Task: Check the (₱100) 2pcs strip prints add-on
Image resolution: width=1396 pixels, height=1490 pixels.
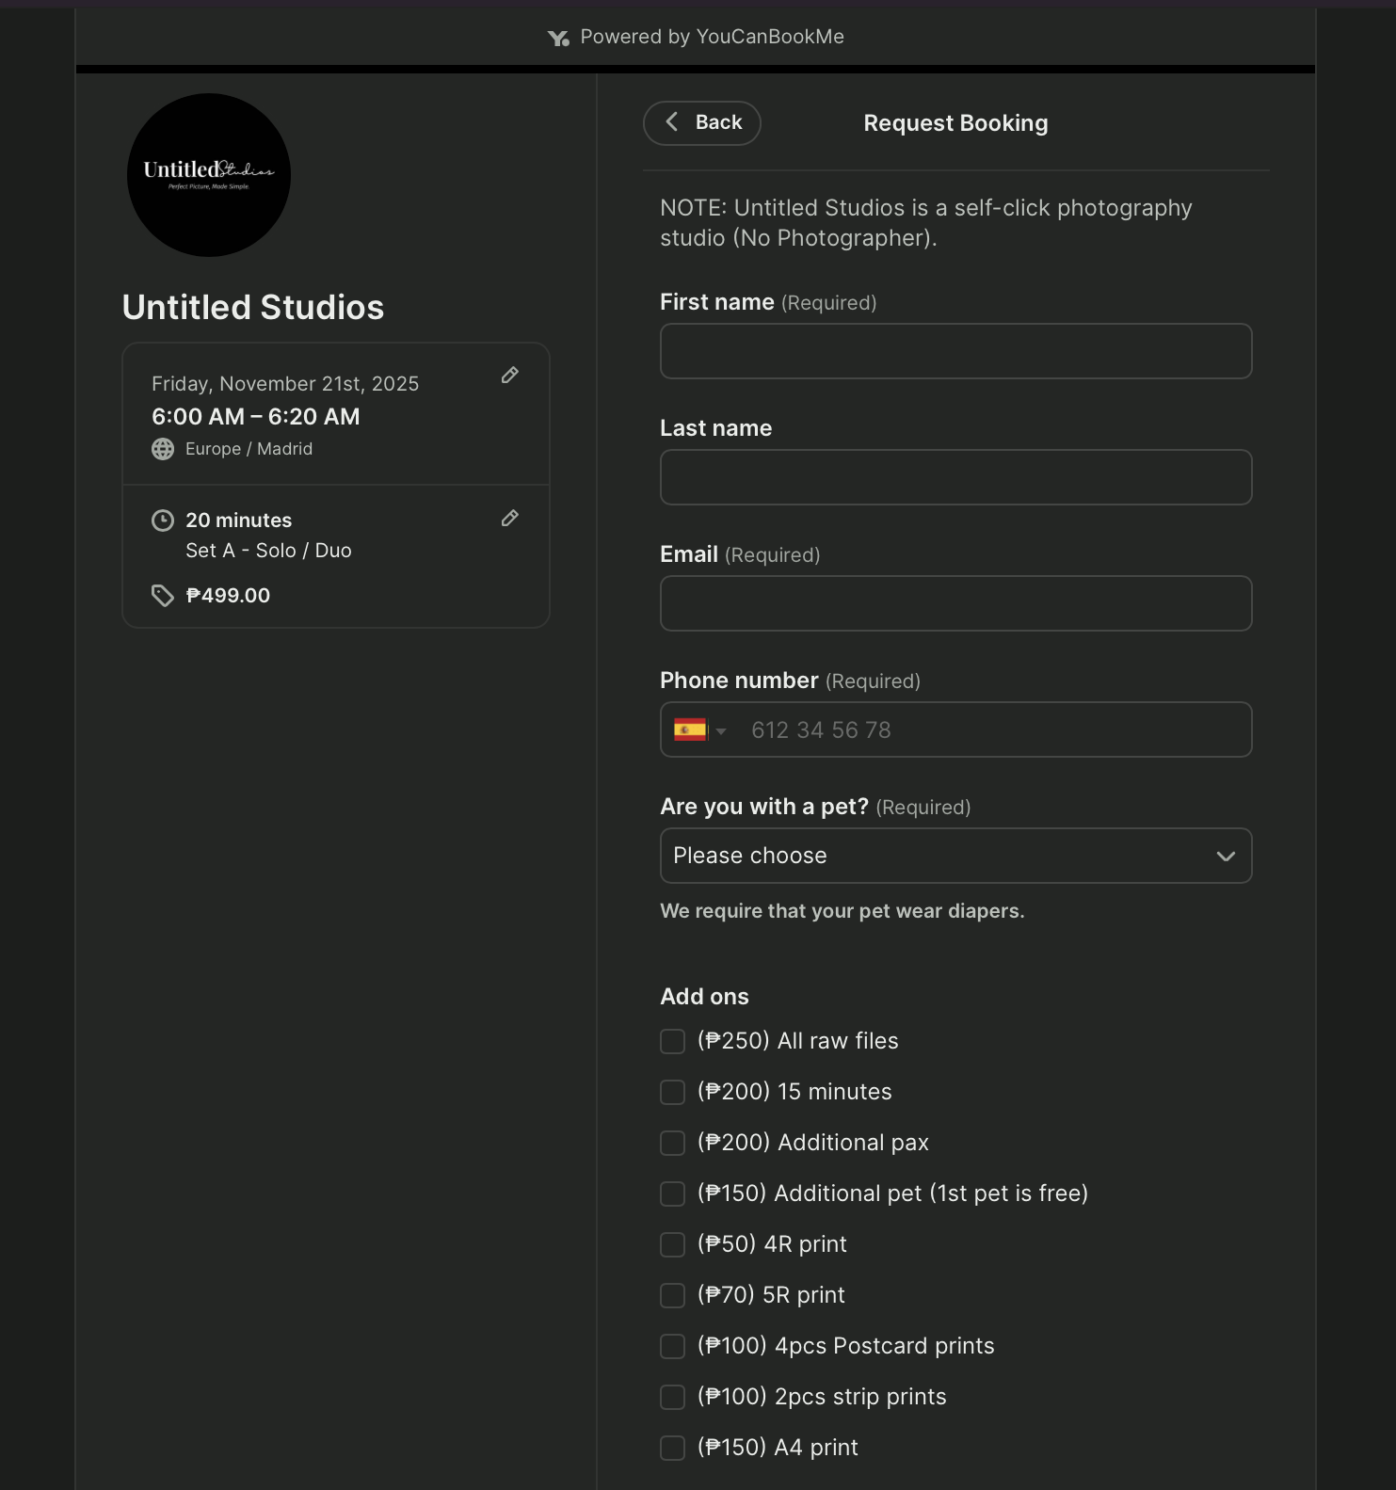Action: tap(672, 1398)
